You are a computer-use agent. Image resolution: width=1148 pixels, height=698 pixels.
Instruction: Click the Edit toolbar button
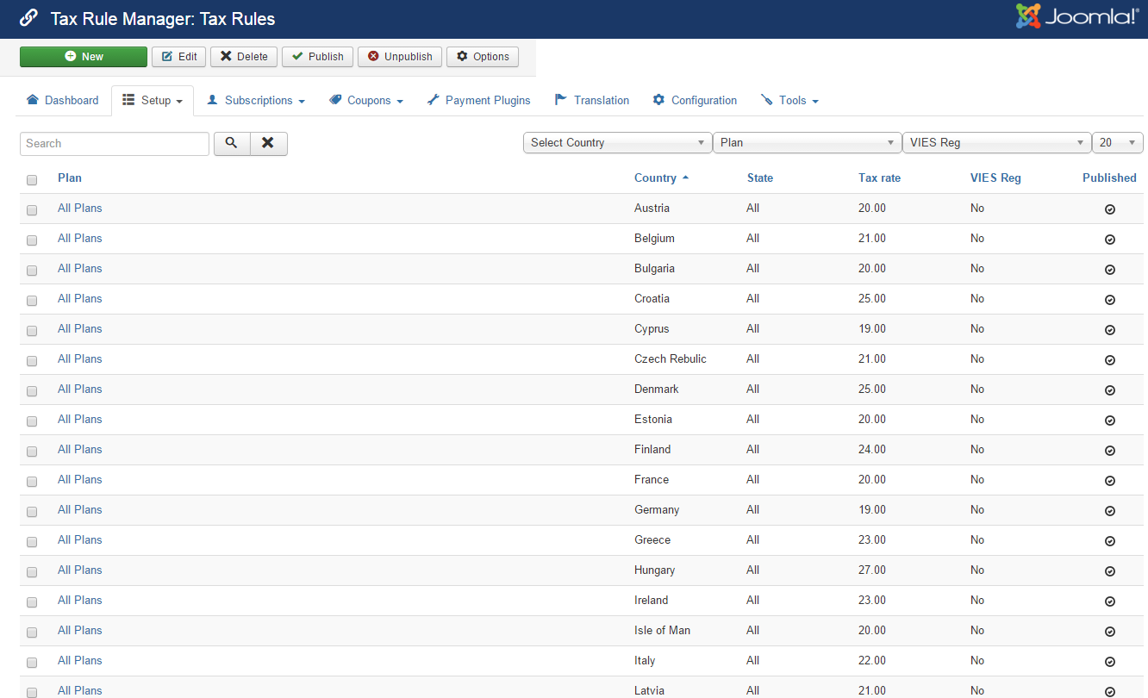click(x=179, y=57)
